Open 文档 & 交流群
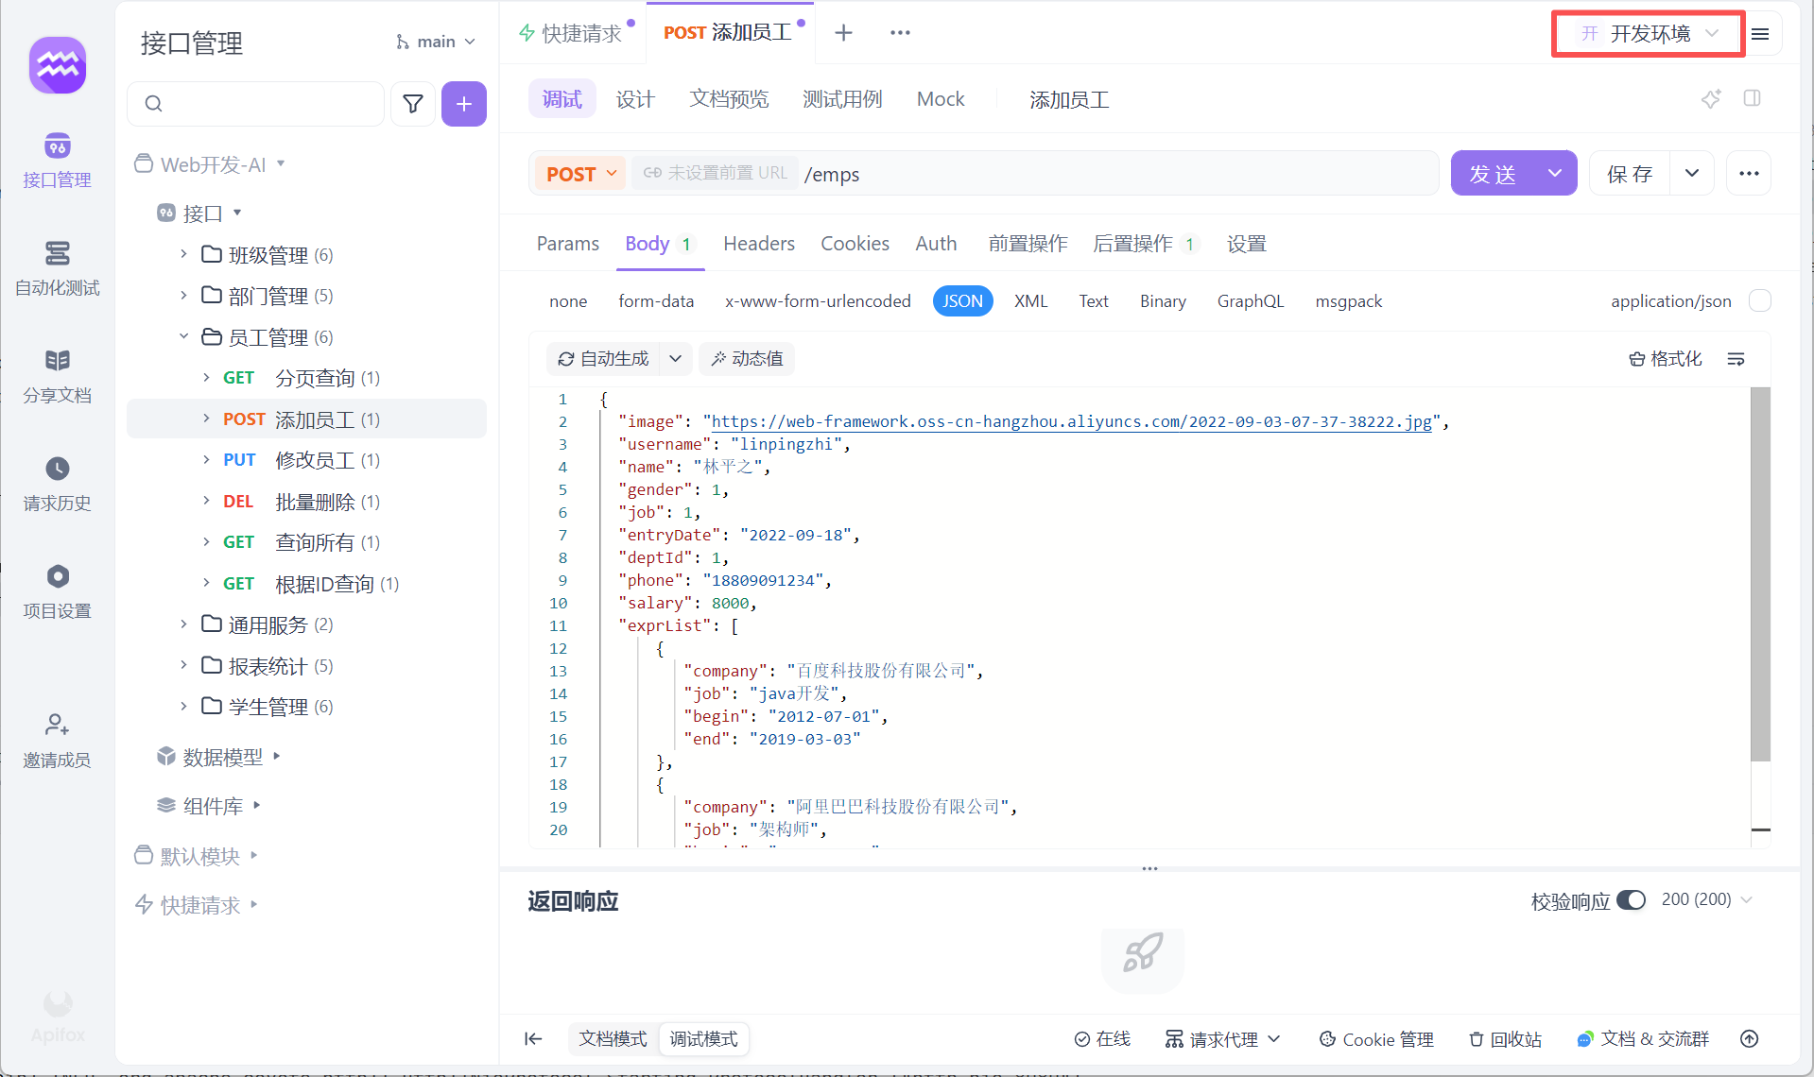1814x1077 pixels. [1643, 1039]
